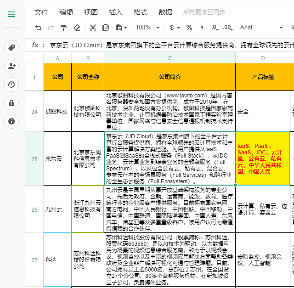The width and height of the screenshot is (294, 288).
Task: Paste with the clipboard icon
Action: (119, 28)
